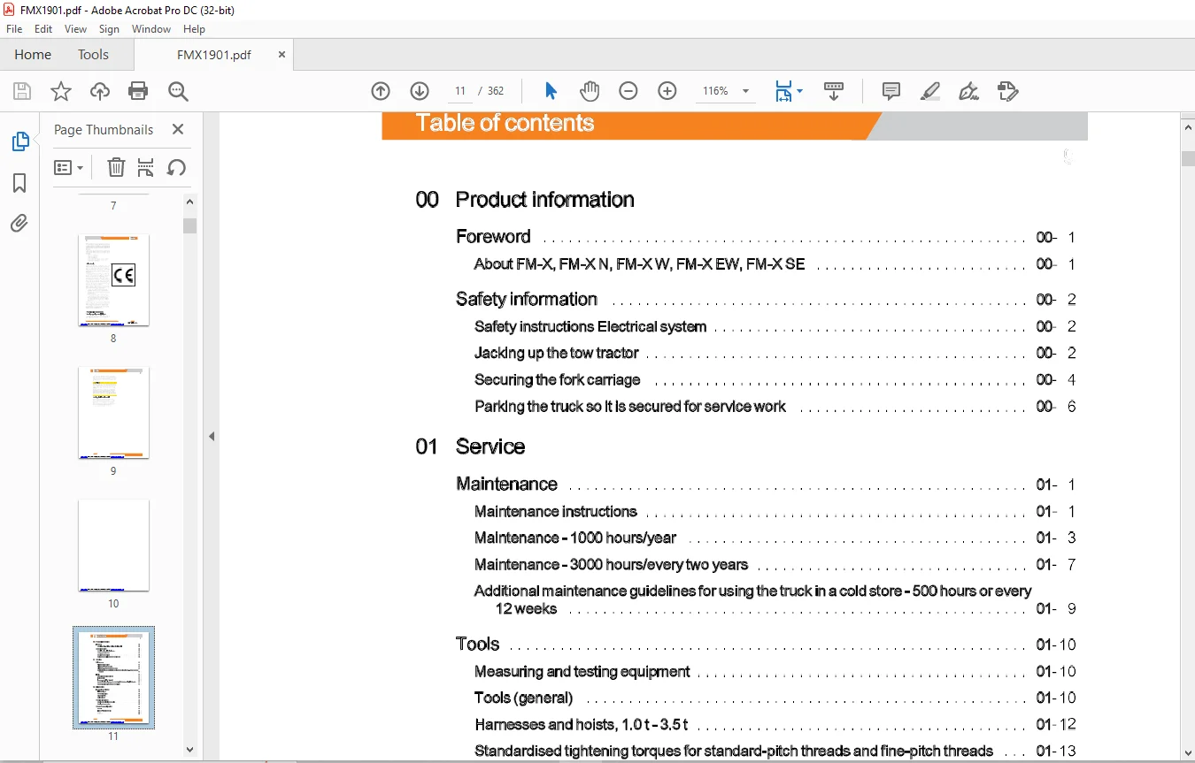Viewport: 1195px width, 763px height.
Task: Click thumbnail panel scroll down arrow
Action: click(x=189, y=750)
